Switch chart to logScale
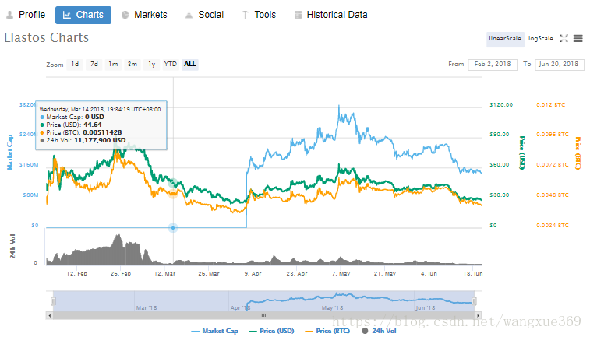Image resolution: width=590 pixels, height=337 pixels. (x=541, y=38)
